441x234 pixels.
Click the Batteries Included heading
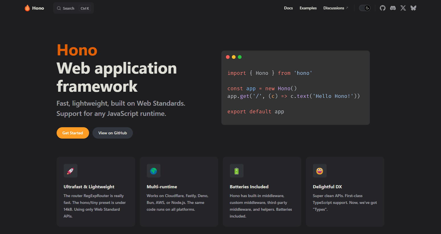click(x=249, y=187)
